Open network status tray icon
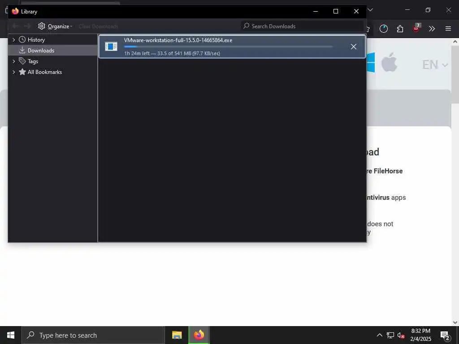The image size is (459, 344). (390, 335)
